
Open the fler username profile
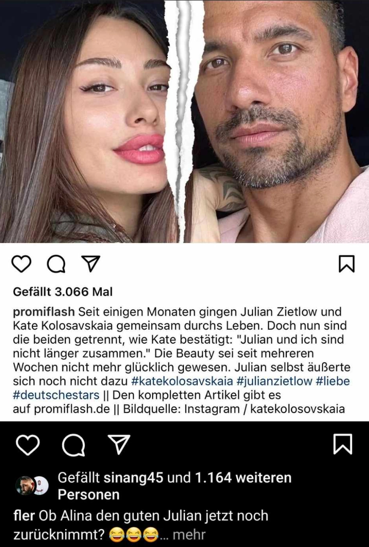click(x=24, y=516)
